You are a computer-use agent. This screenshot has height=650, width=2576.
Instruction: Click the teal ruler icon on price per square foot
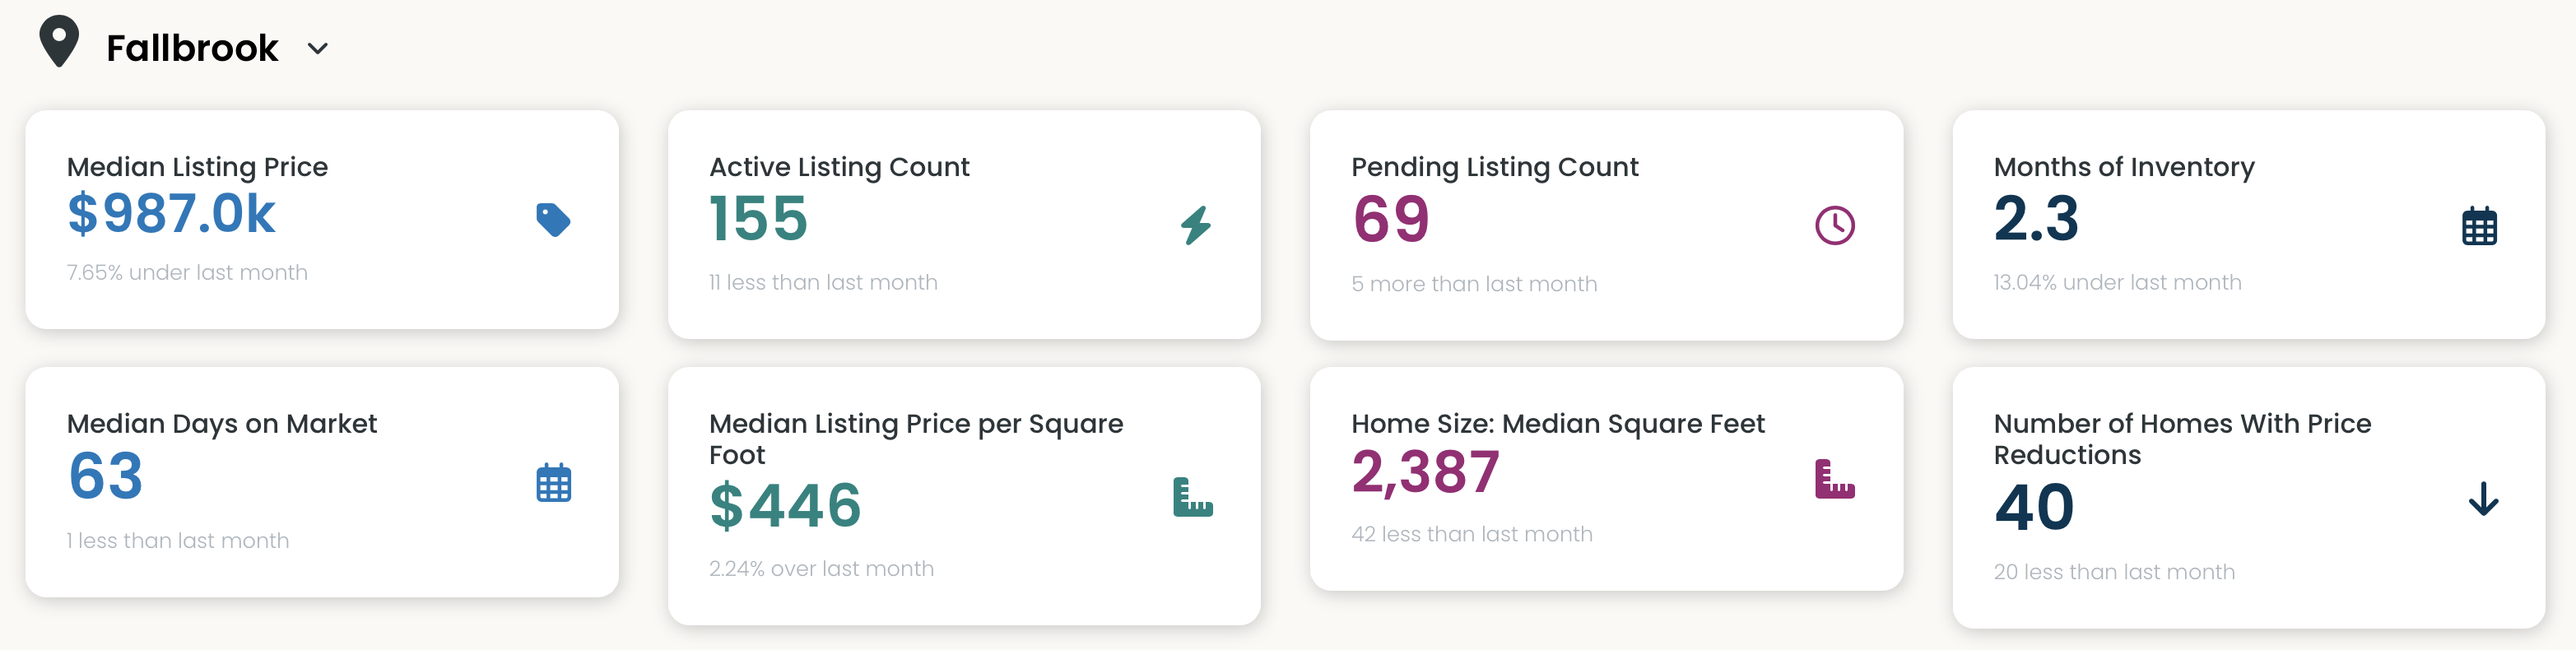pos(1192,497)
